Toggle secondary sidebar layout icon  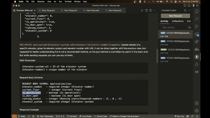pos(193,6)
